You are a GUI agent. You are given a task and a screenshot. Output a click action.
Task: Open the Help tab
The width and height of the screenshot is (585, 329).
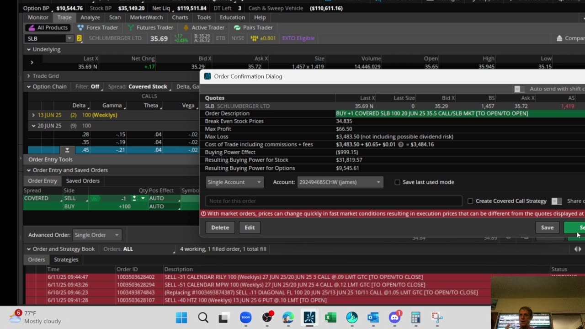coord(260,17)
